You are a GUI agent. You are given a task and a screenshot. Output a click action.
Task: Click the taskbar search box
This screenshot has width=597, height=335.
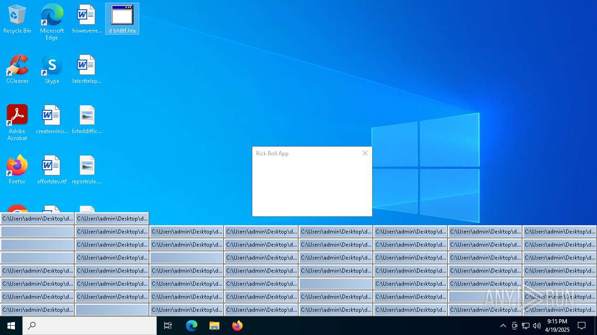(x=90, y=326)
